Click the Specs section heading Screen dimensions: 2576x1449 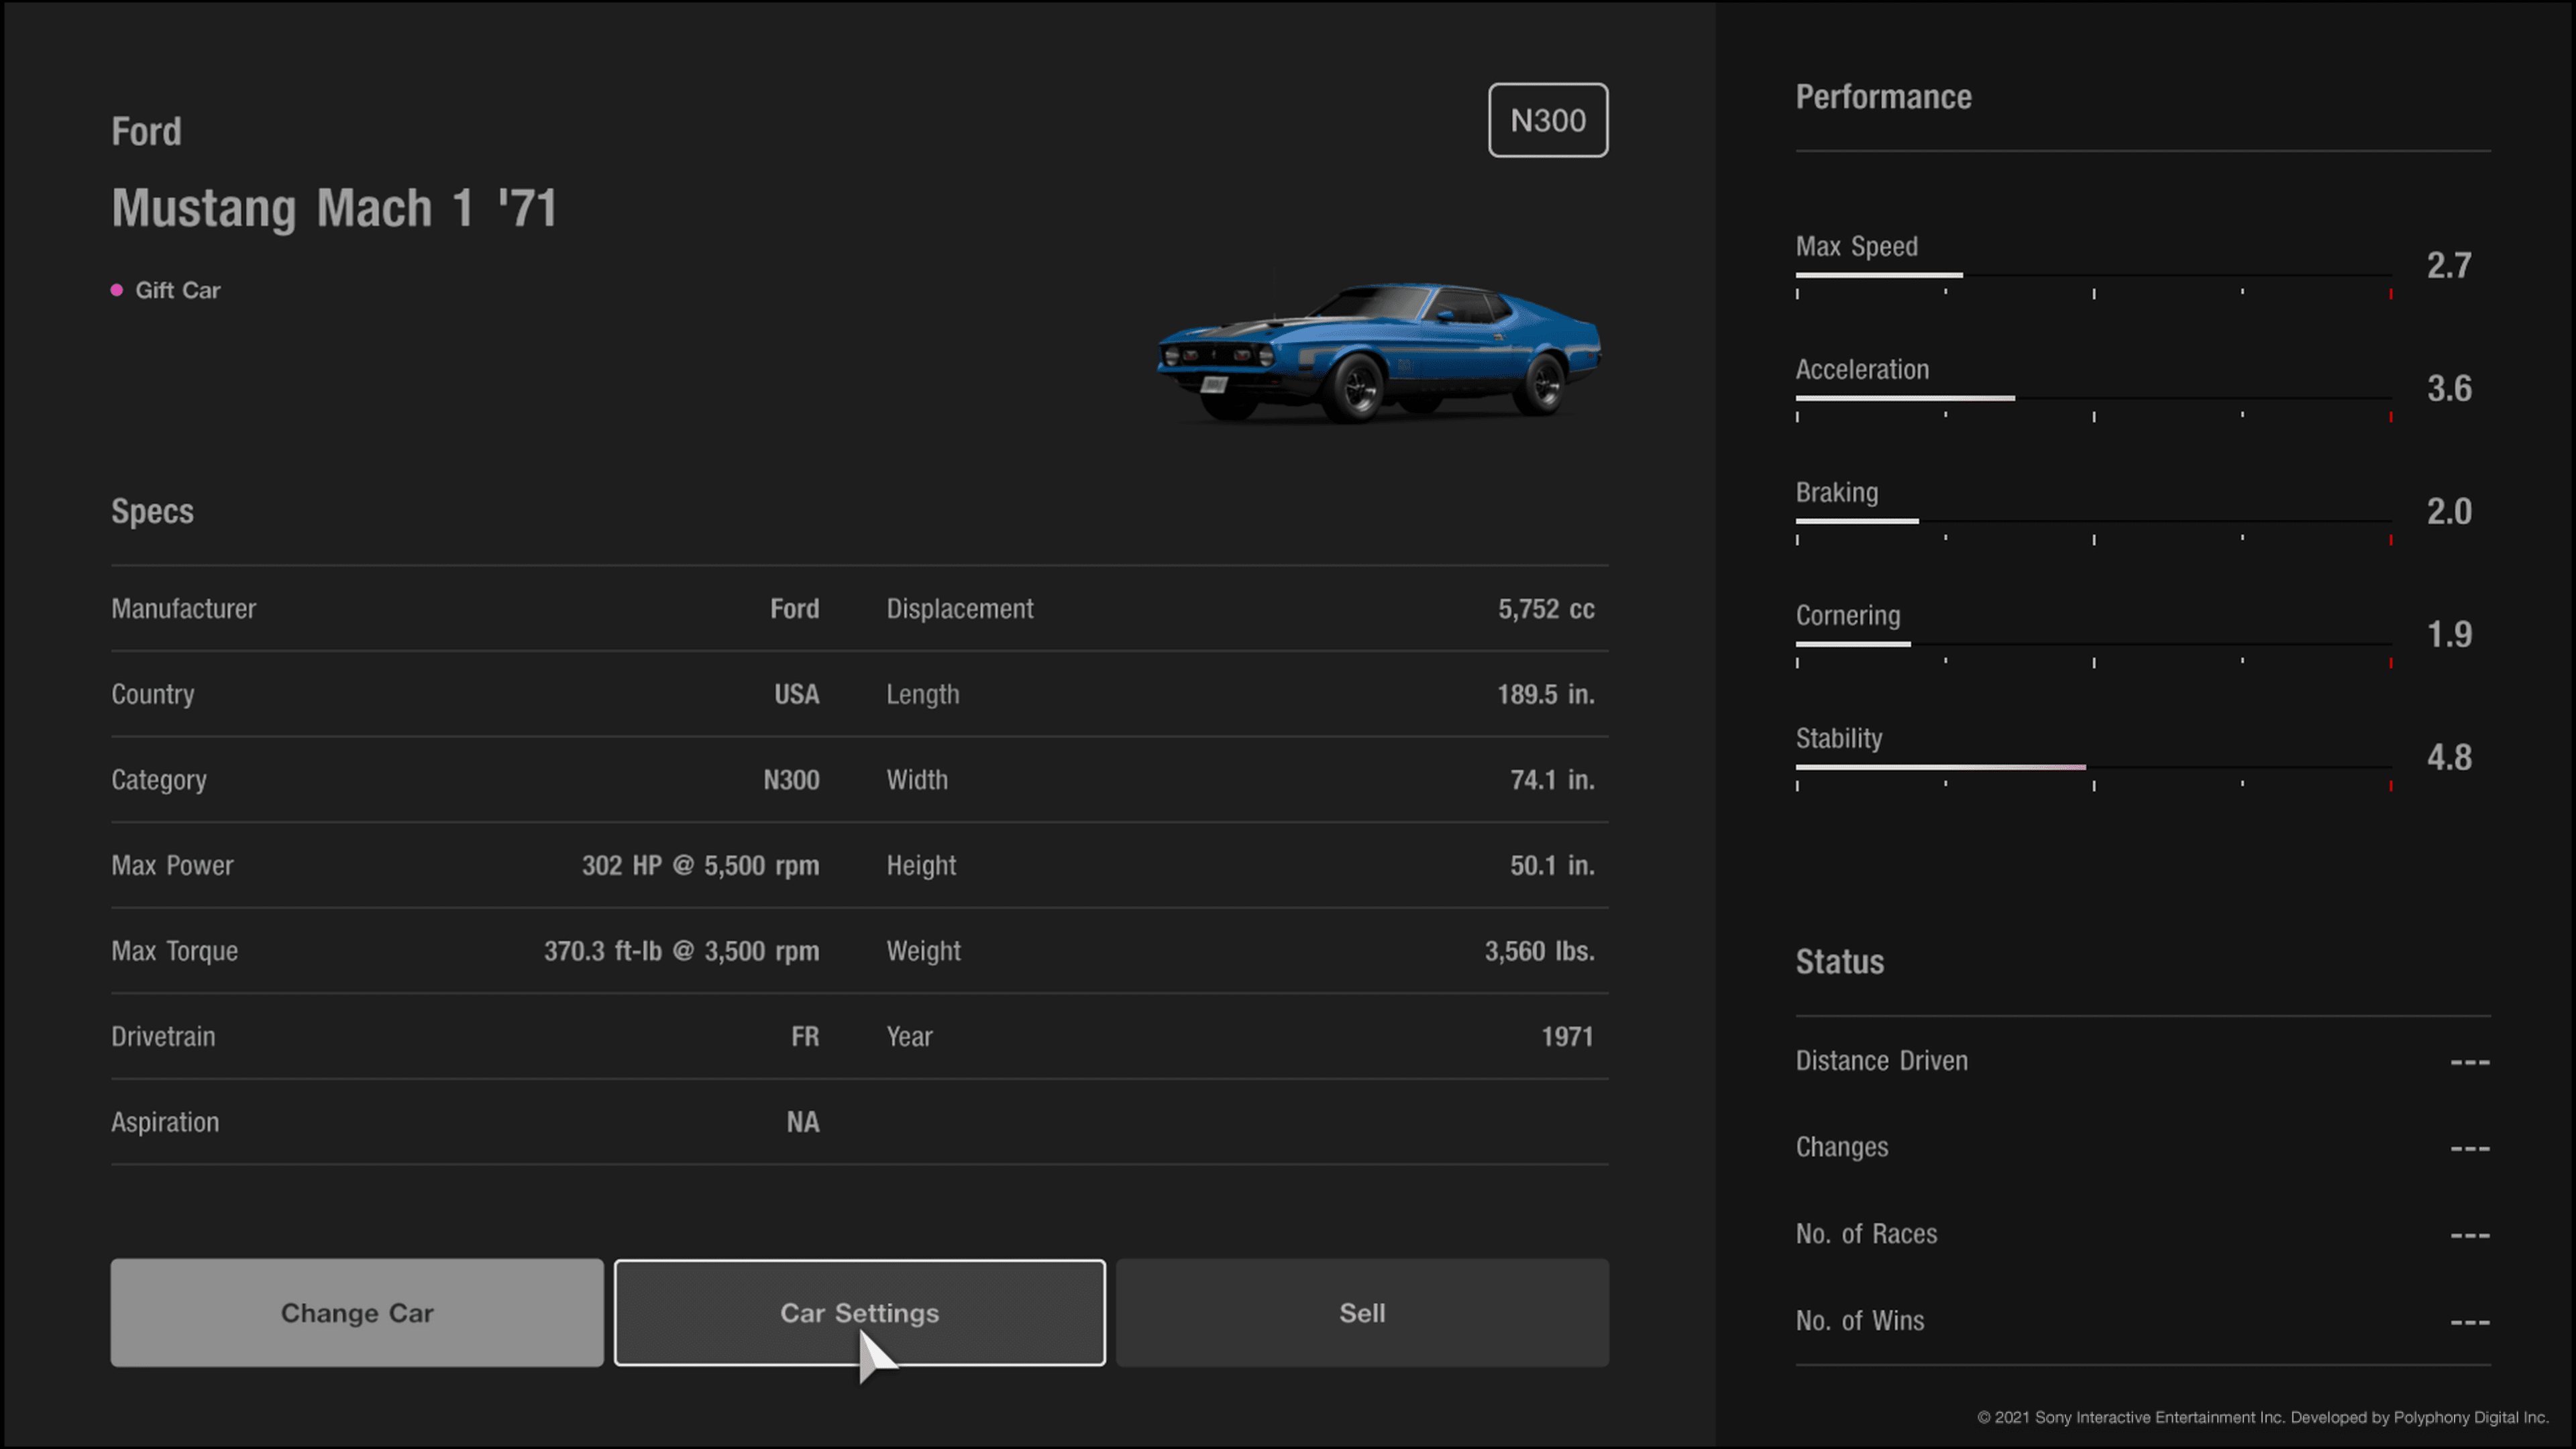[152, 511]
